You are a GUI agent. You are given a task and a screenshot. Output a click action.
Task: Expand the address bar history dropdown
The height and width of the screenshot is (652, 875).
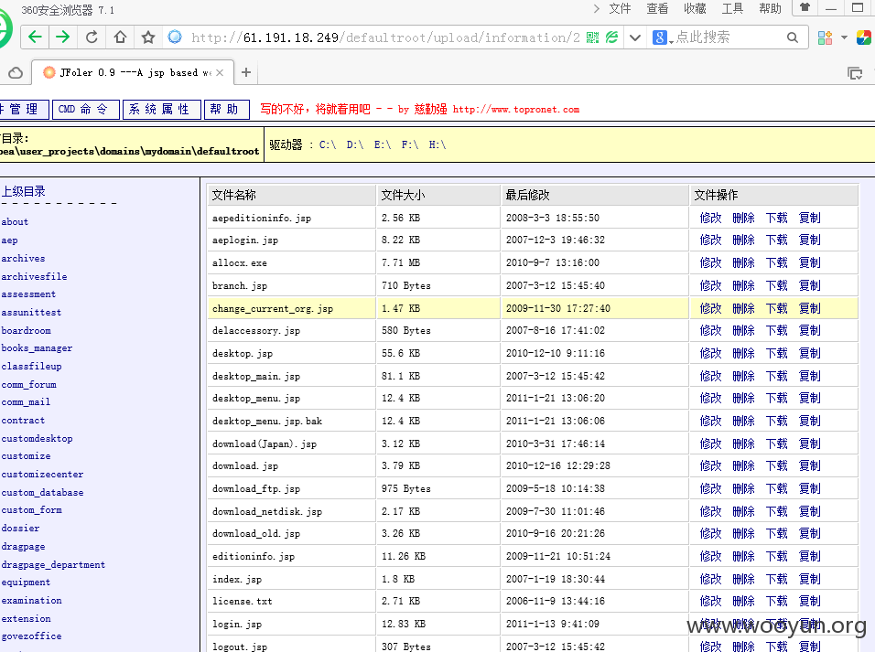coord(634,37)
